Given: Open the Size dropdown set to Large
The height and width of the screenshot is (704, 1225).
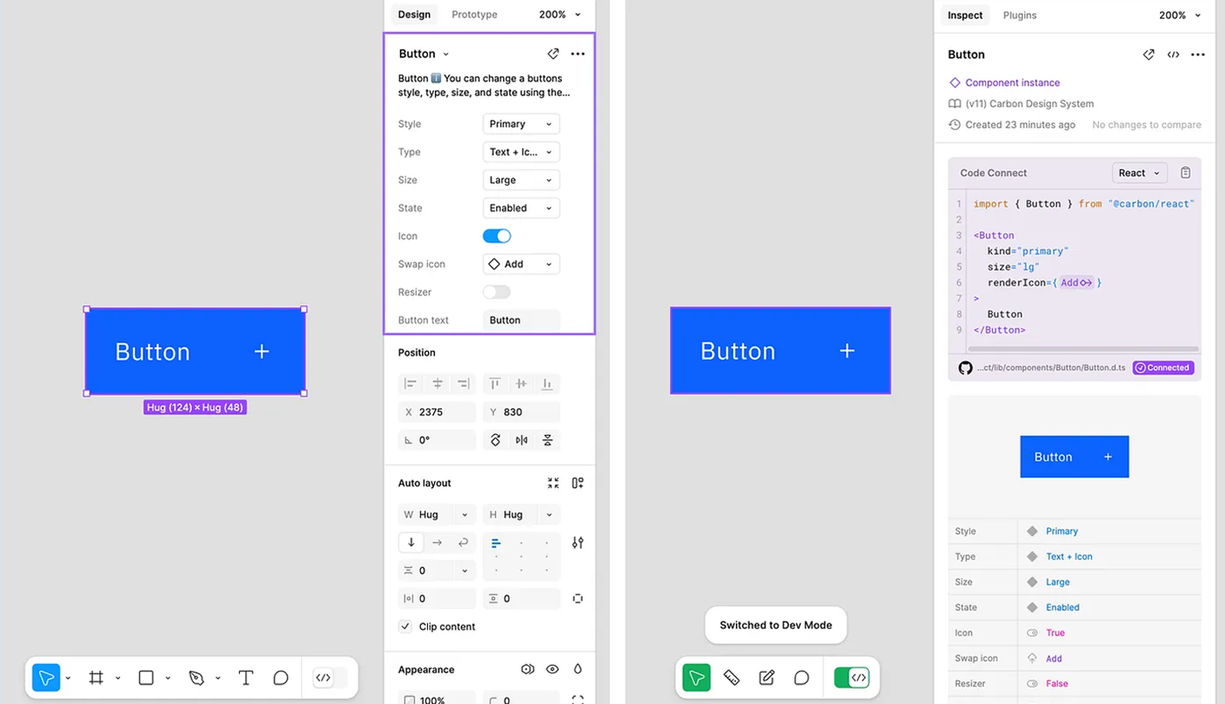Looking at the screenshot, I should pyautogui.click(x=521, y=180).
